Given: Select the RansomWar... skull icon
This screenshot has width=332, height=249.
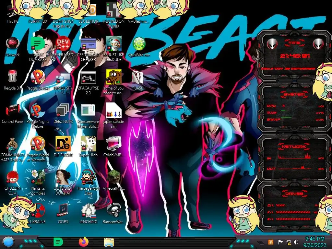Looking at the screenshot, I should point(114,213).
